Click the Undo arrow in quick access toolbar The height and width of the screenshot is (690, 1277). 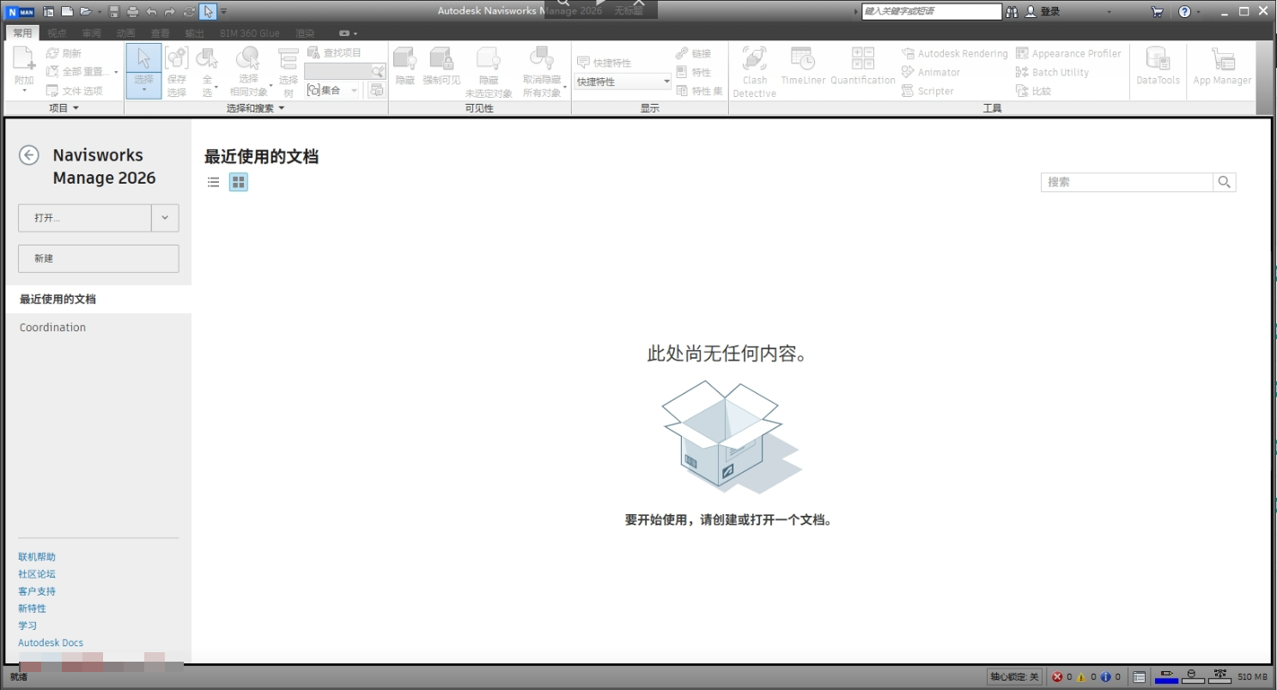tap(151, 11)
